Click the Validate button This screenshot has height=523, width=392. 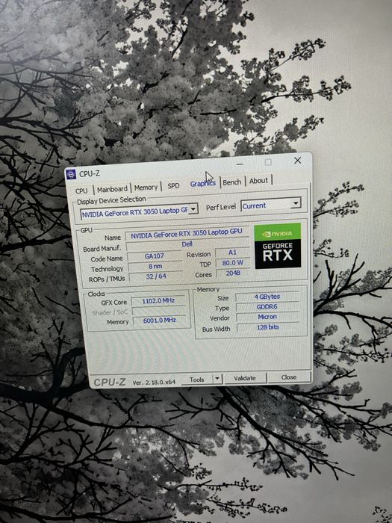point(245,378)
